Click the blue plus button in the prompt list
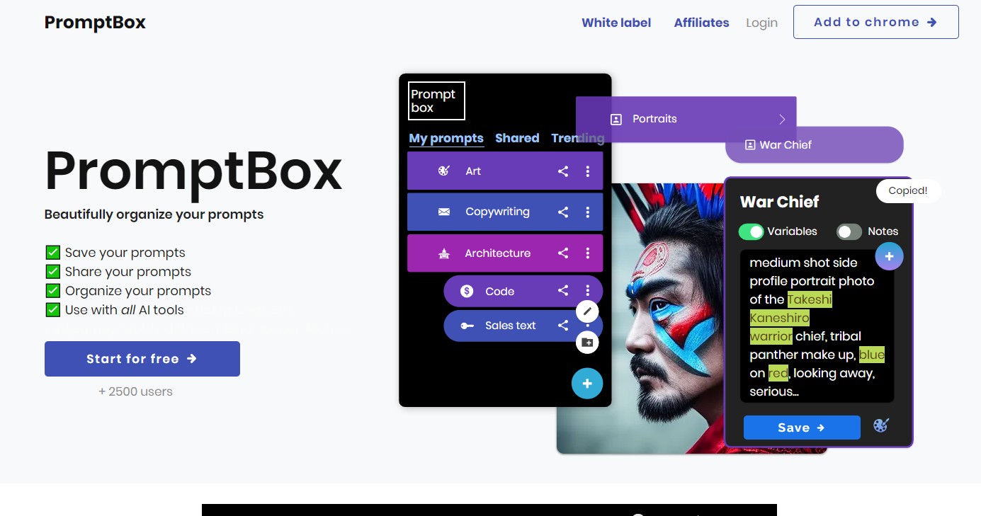The image size is (981, 516). click(x=587, y=384)
